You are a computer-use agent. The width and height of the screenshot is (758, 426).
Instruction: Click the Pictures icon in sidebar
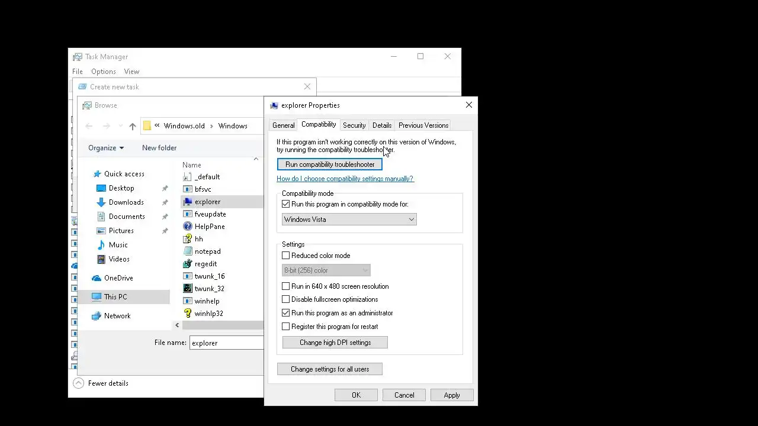pos(101,231)
